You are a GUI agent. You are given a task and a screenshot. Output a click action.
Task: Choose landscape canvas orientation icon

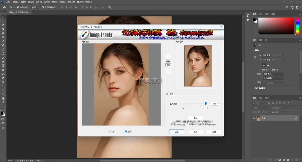click(268, 65)
